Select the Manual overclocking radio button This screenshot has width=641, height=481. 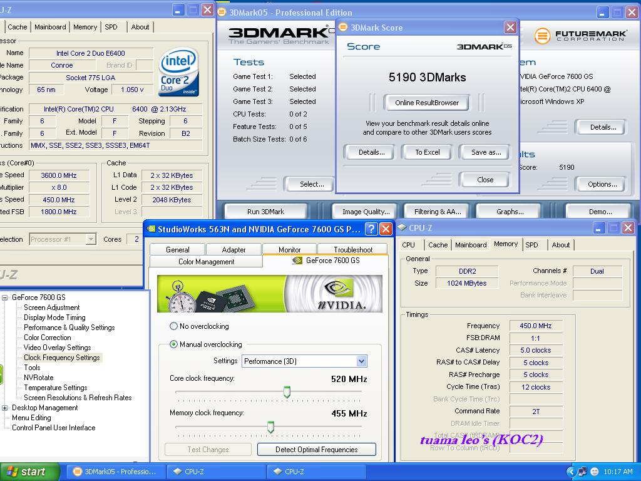[173, 344]
